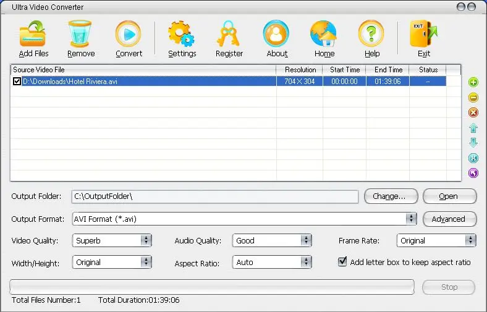487x312 pixels.
Task: Start conversion with the Convert play icon
Action: (129, 33)
